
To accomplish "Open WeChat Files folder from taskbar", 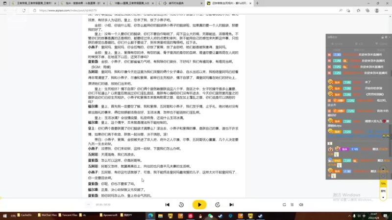I will pos(48,215).
